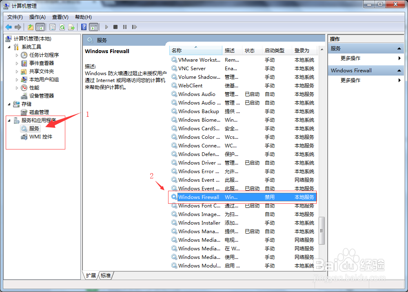Click the Back arrow toolbar icon

coord(9,27)
